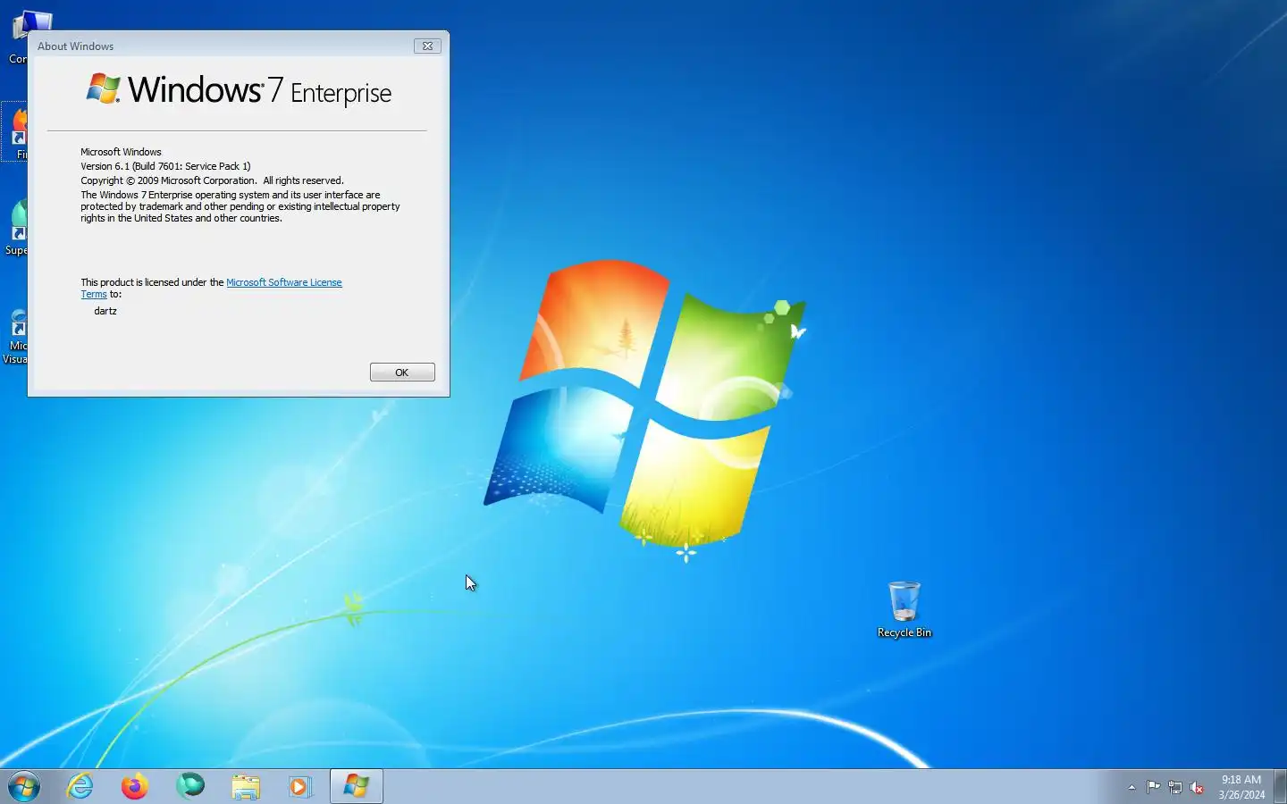The image size is (1287, 804).
Task: Launch Windows Media Player from taskbar
Action: point(300,786)
